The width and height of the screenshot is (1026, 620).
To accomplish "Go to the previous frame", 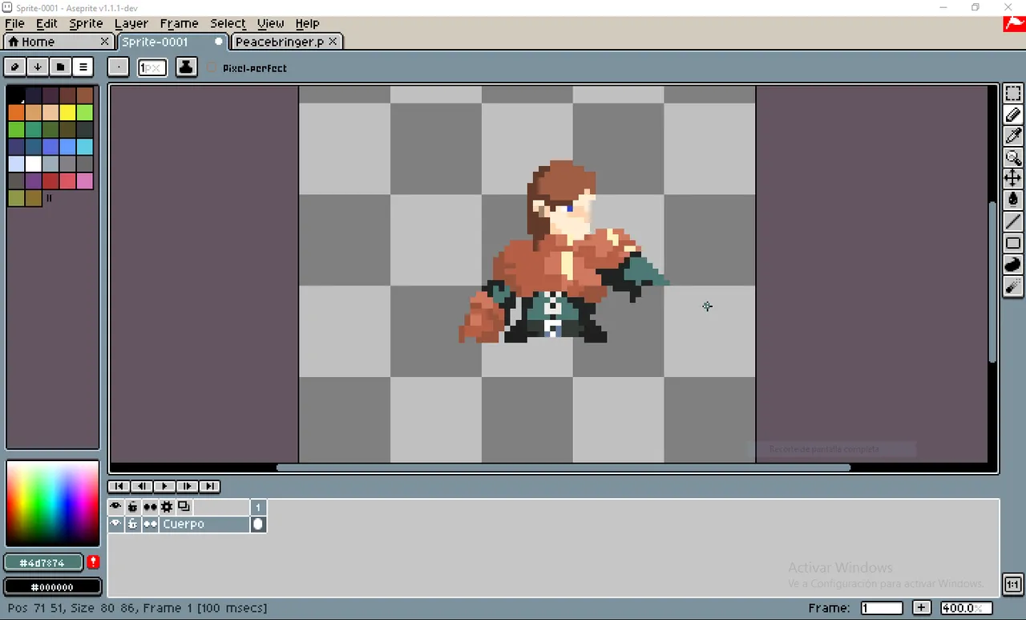I will point(141,486).
